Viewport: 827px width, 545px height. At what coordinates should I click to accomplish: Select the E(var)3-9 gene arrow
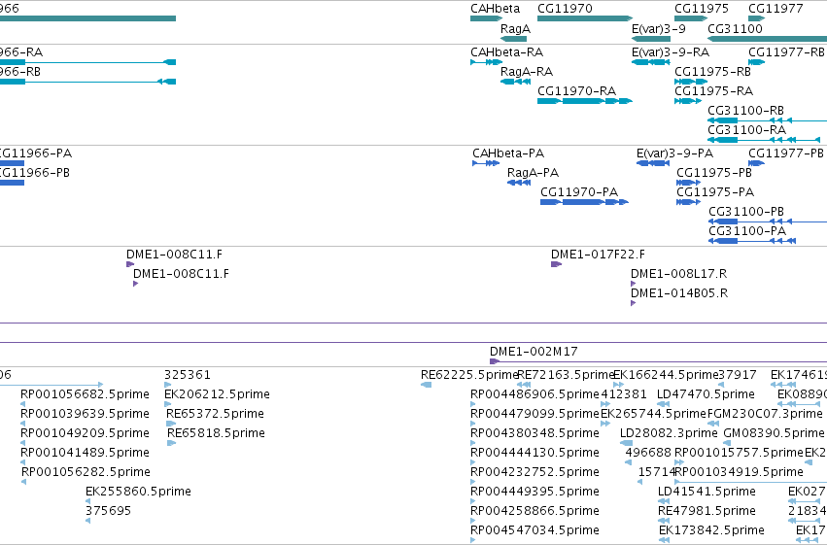(651, 39)
